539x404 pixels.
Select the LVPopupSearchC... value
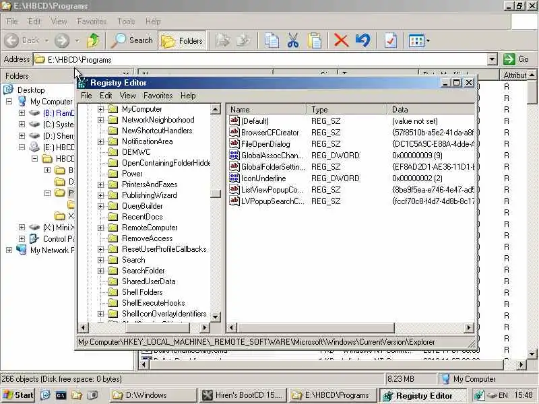(x=273, y=201)
